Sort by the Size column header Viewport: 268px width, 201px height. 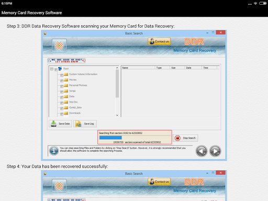pyautogui.click(x=177, y=68)
